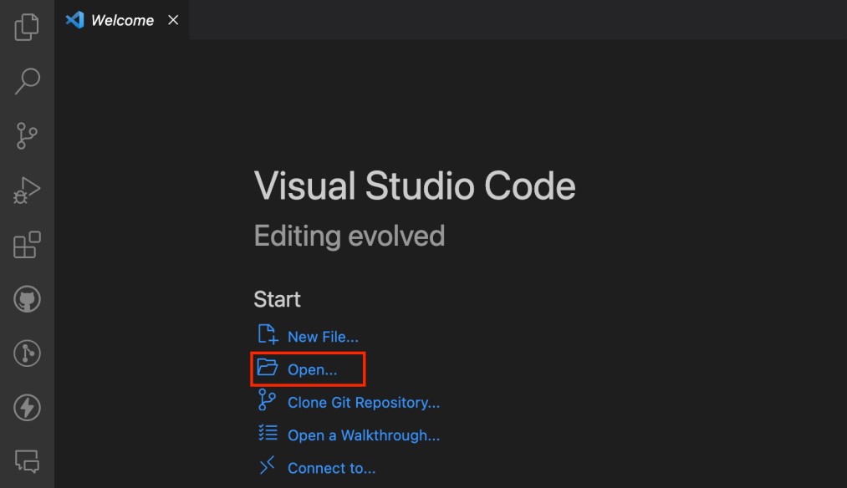
Task: Click the open folder icon beside Open
Action: point(267,367)
